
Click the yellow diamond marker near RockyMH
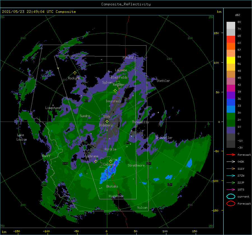coord(75,73)
